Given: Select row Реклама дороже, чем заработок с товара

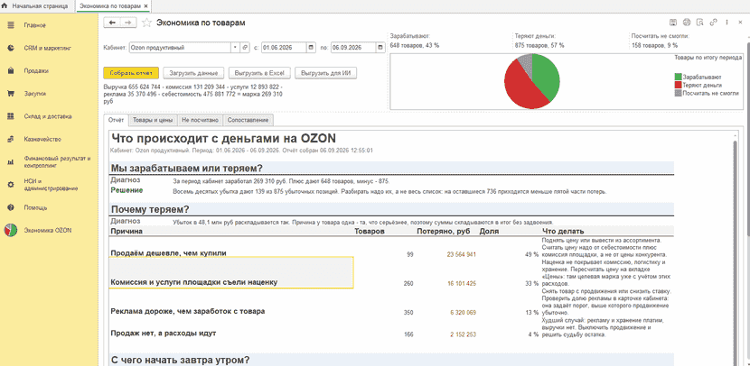Looking at the screenshot, I should (188, 311).
